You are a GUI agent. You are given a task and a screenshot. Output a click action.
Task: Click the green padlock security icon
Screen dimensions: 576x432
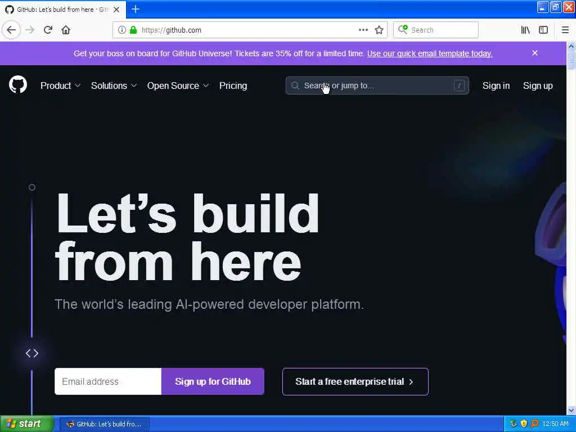(133, 30)
